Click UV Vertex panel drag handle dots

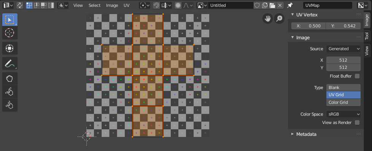pos(358,15)
